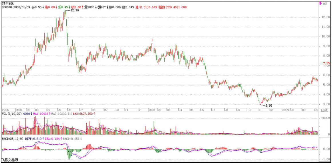Click the VOL(5,10,20) indicator label
The image size is (332, 163).
11,114
